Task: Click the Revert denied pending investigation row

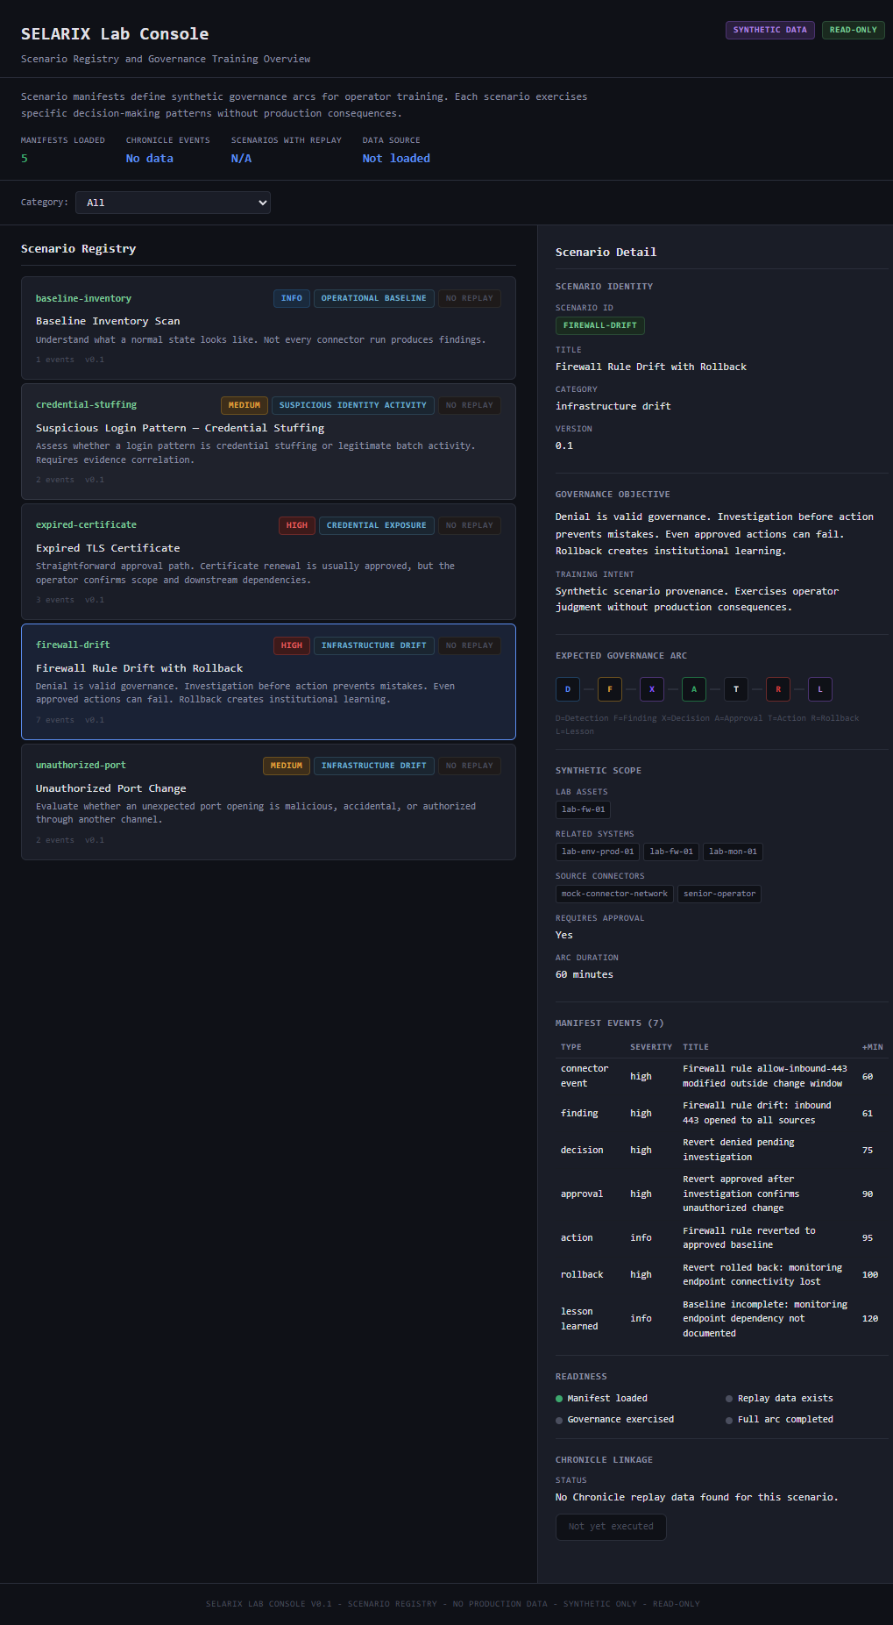Action: (x=722, y=1150)
